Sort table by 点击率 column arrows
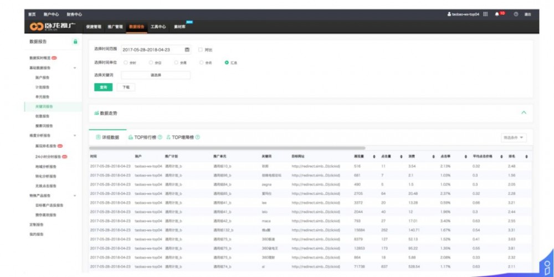554x277 pixels. point(465,157)
